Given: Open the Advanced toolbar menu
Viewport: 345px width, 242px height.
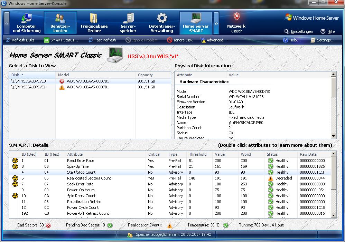Looking at the screenshot, I should click(212, 40).
